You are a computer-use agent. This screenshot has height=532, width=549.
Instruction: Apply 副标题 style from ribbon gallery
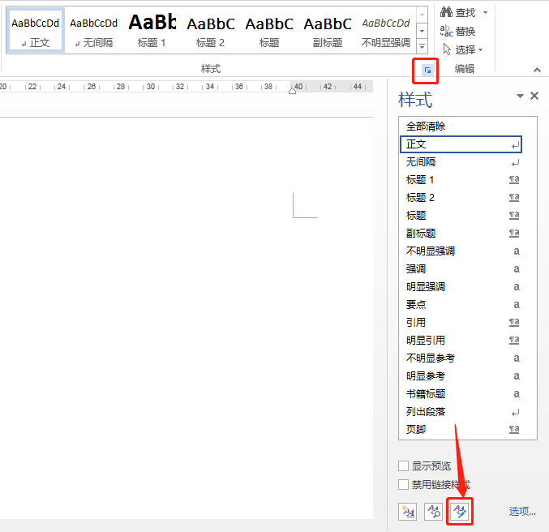[x=328, y=31]
